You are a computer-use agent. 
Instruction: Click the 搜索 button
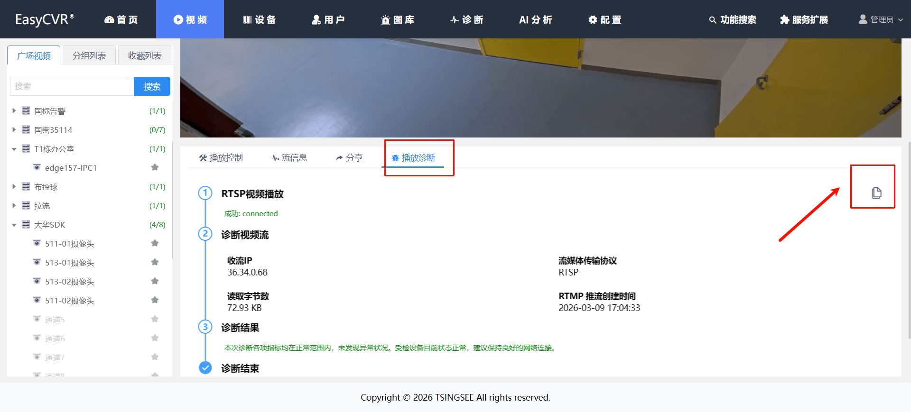152,86
